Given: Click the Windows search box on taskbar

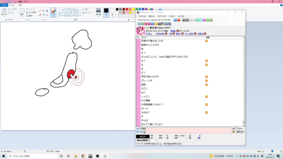Looking at the screenshot, I should [32, 156].
